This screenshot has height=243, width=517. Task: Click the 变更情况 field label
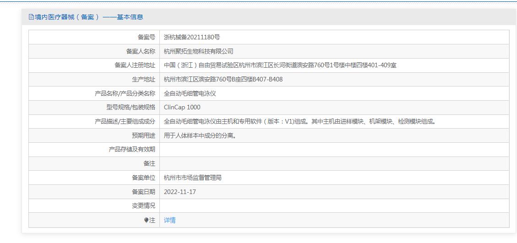143,206
